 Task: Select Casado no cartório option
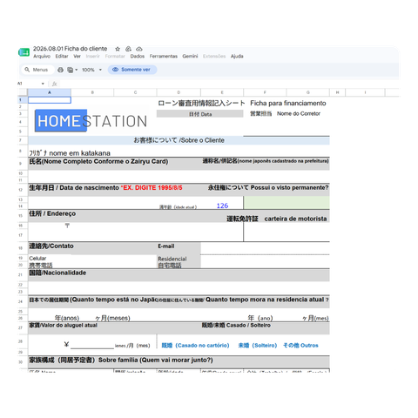coord(195,346)
